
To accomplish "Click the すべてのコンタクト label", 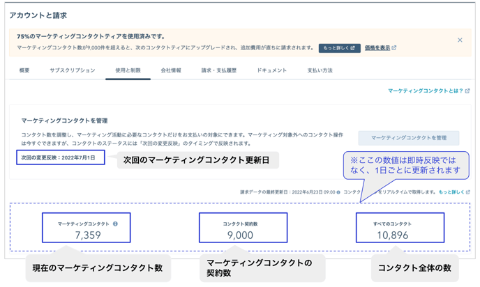I will (x=393, y=224).
